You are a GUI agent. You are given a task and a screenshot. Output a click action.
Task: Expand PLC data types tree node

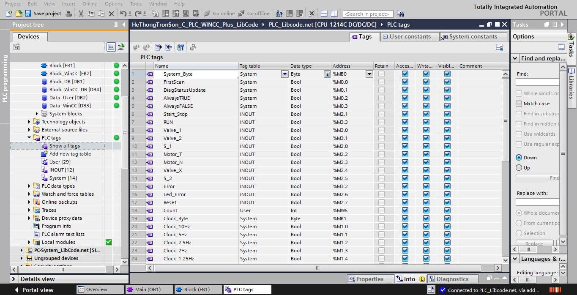[30, 186]
